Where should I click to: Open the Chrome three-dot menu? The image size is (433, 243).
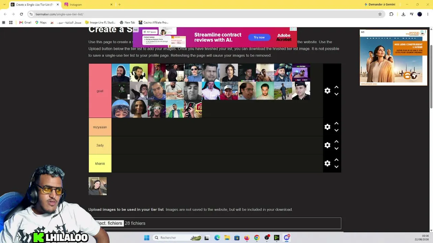pyautogui.click(x=428, y=14)
